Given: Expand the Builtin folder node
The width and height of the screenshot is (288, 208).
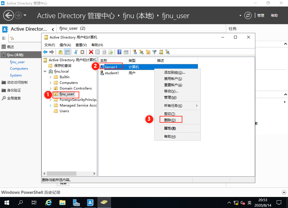Looking at the screenshot, I should tap(50, 77).
